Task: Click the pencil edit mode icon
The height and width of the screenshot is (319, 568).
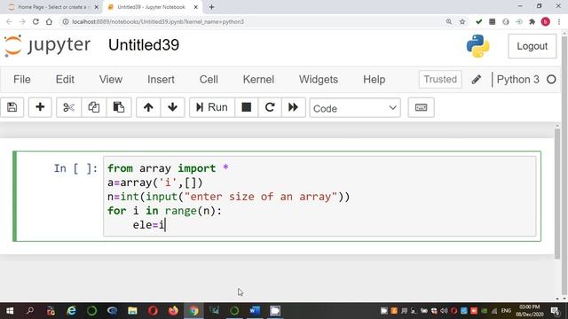Action: (477, 79)
